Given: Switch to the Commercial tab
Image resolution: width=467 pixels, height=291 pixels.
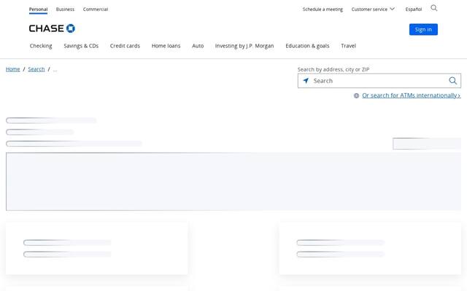Looking at the screenshot, I should point(96,9).
